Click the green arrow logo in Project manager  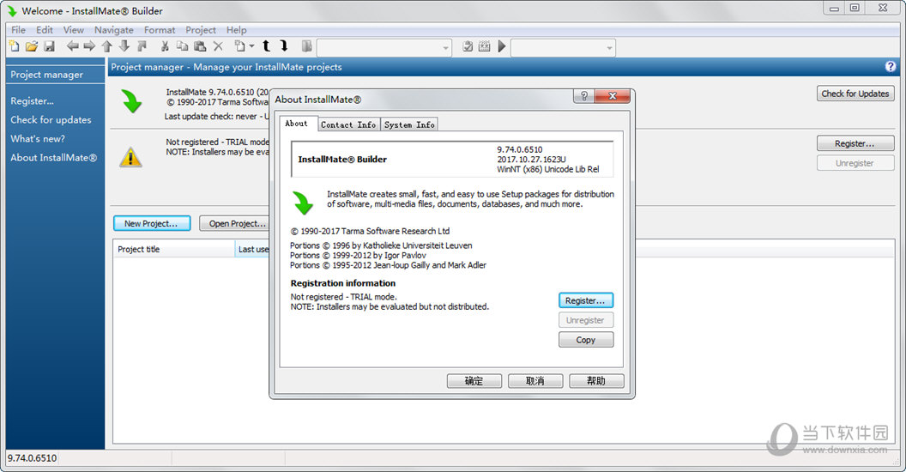(x=132, y=101)
